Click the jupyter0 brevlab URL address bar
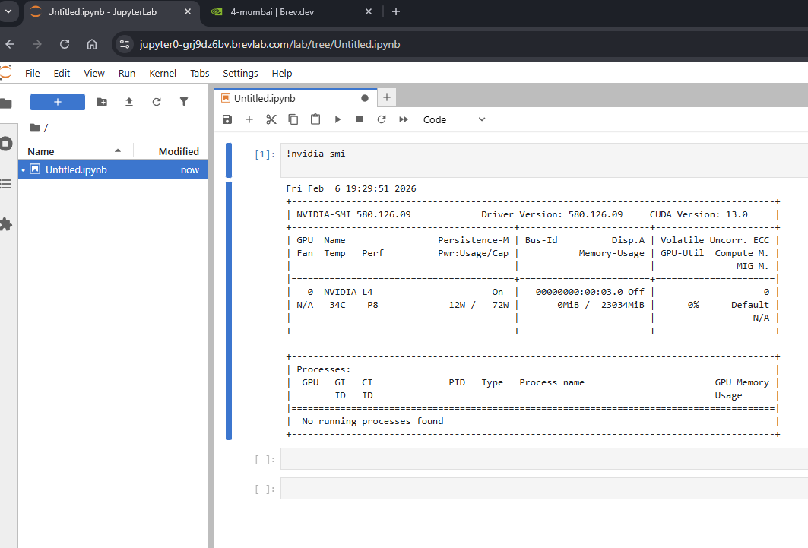The height and width of the screenshot is (548, 808). [x=270, y=44]
